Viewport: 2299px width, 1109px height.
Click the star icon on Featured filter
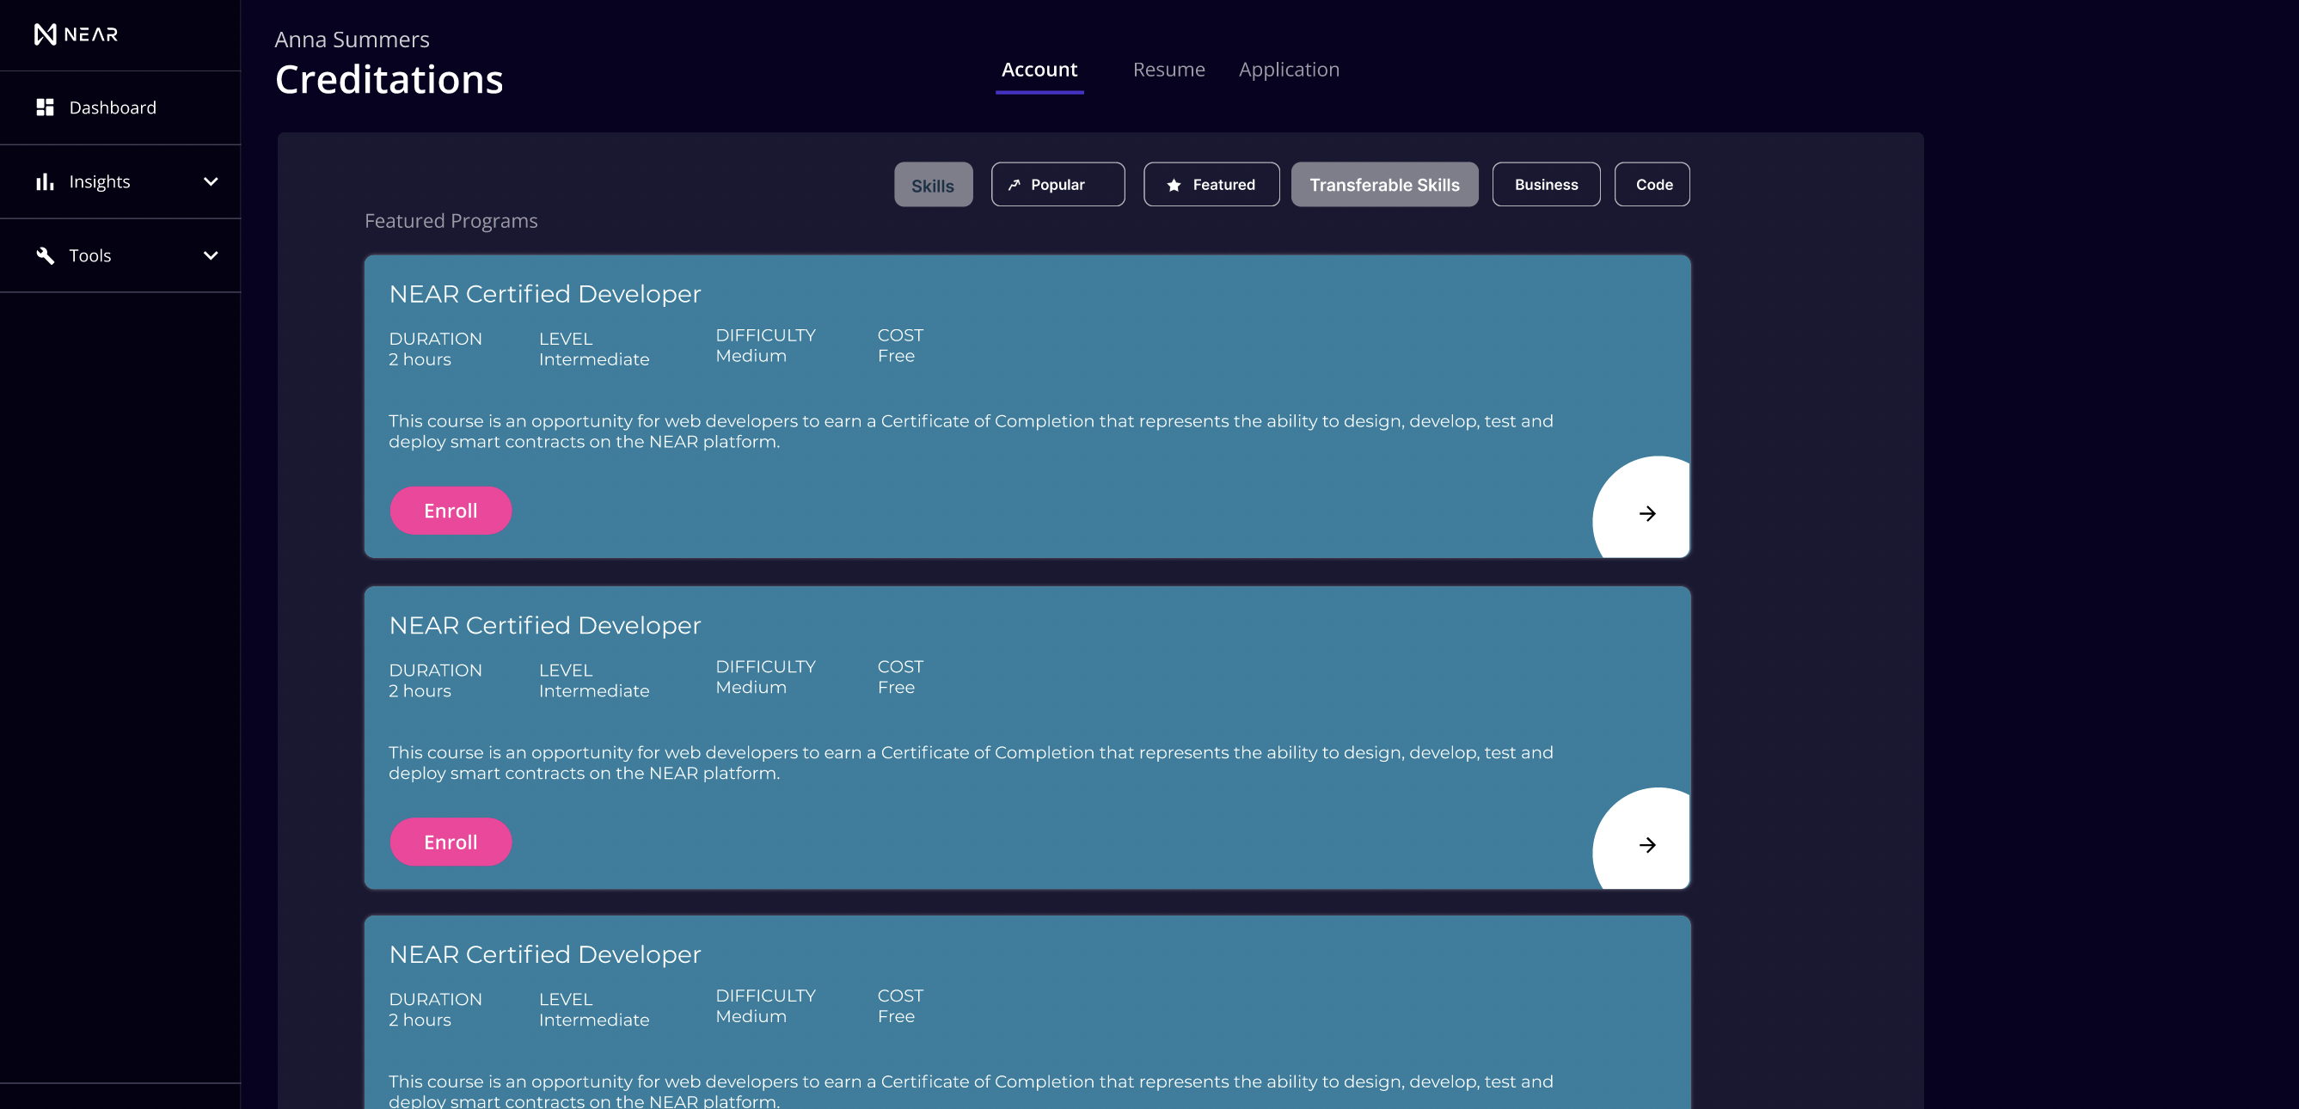pos(1173,184)
